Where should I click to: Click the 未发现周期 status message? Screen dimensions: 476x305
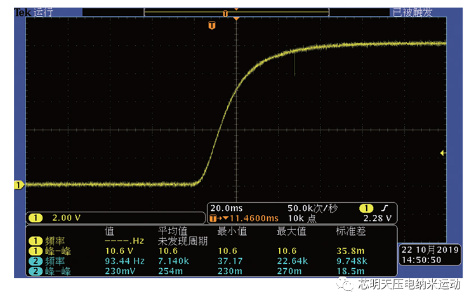click(x=183, y=241)
